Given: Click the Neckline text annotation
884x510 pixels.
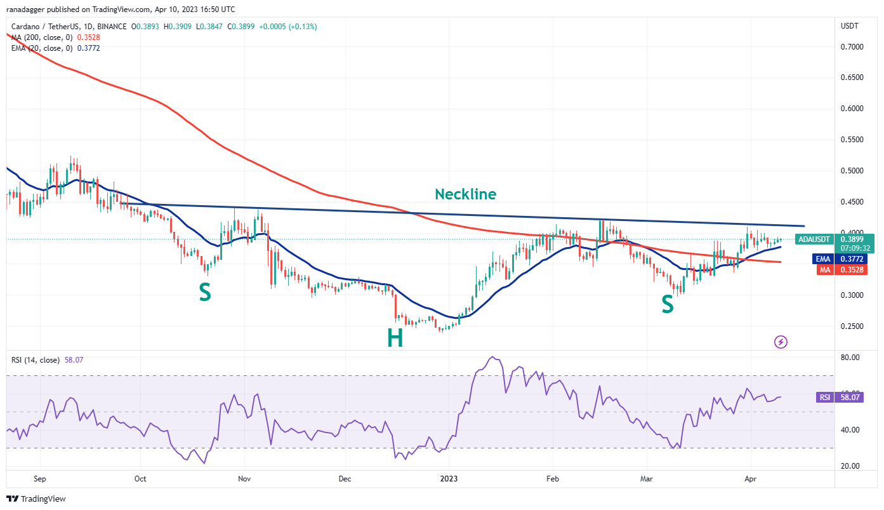Looking at the screenshot, I should (x=465, y=194).
